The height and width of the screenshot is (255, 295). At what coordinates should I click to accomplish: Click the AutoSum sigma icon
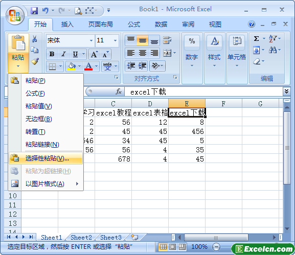tap(256, 39)
